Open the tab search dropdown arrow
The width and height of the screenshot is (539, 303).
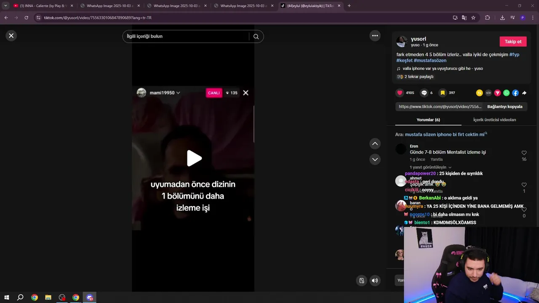pos(5,6)
